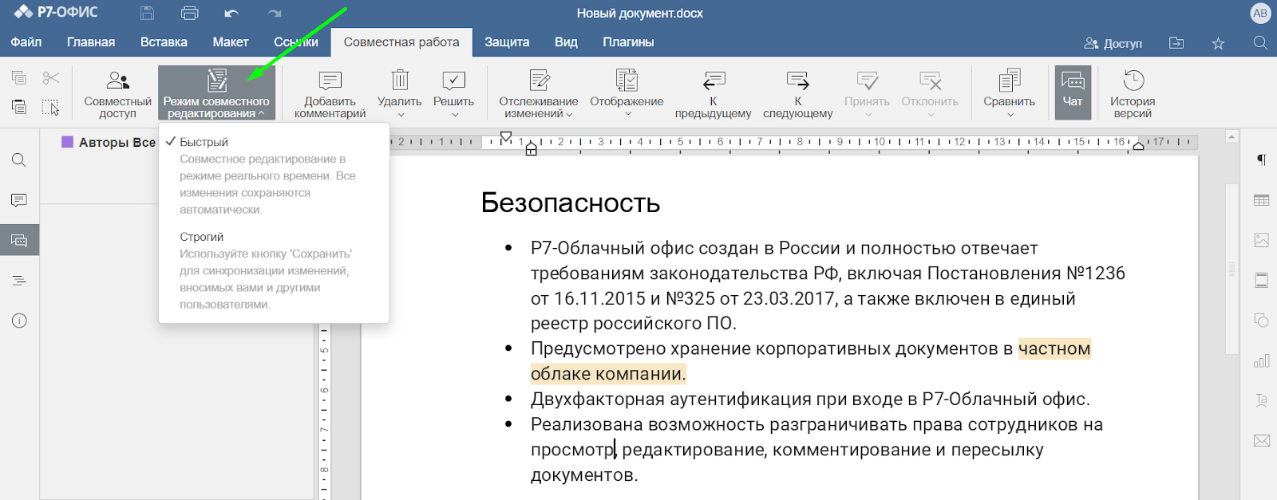Click the Р7-ОФИС logo
This screenshot has height=500, width=1277.
(x=56, y=12)
